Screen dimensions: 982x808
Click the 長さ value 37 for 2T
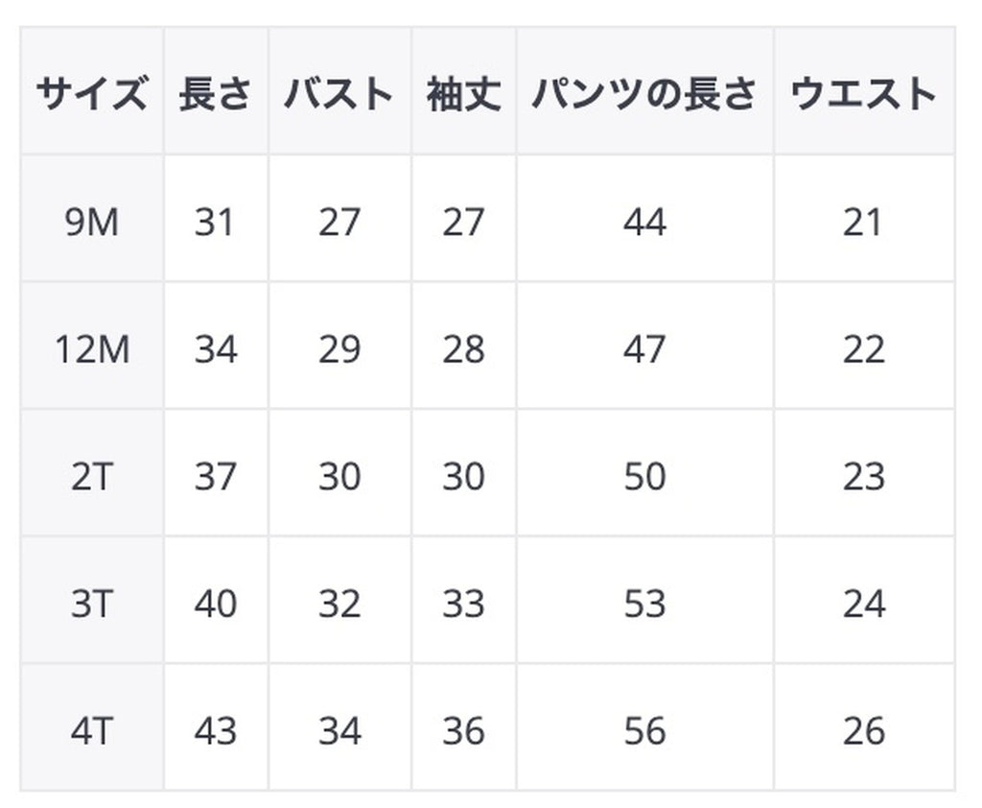pyautogui.click(x=215, y=477)
